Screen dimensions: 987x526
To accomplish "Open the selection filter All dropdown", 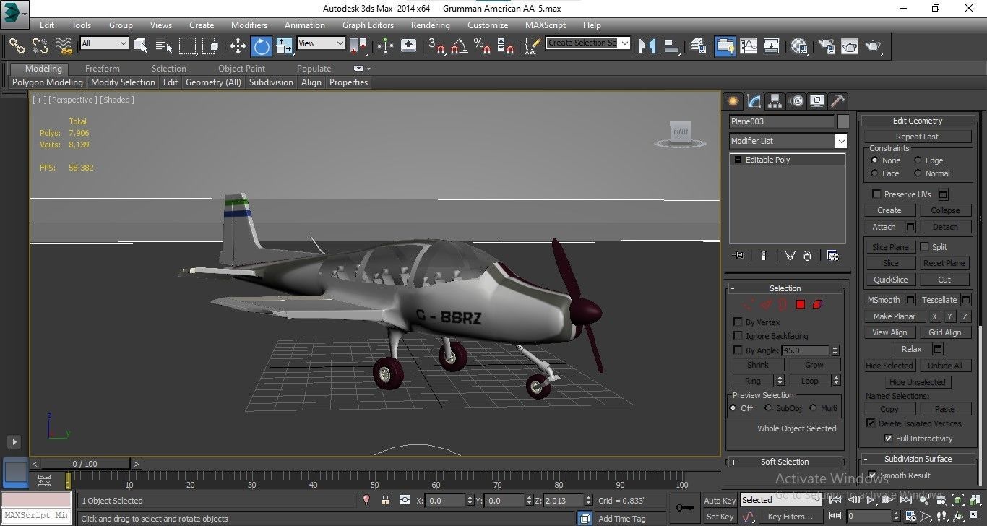I will [104, 43].
